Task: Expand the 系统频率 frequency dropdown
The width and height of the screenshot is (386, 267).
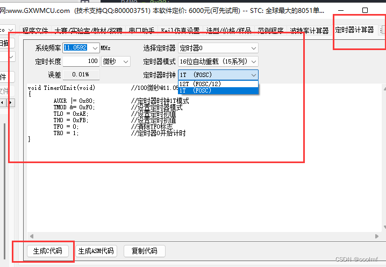Action: (95, 48)
